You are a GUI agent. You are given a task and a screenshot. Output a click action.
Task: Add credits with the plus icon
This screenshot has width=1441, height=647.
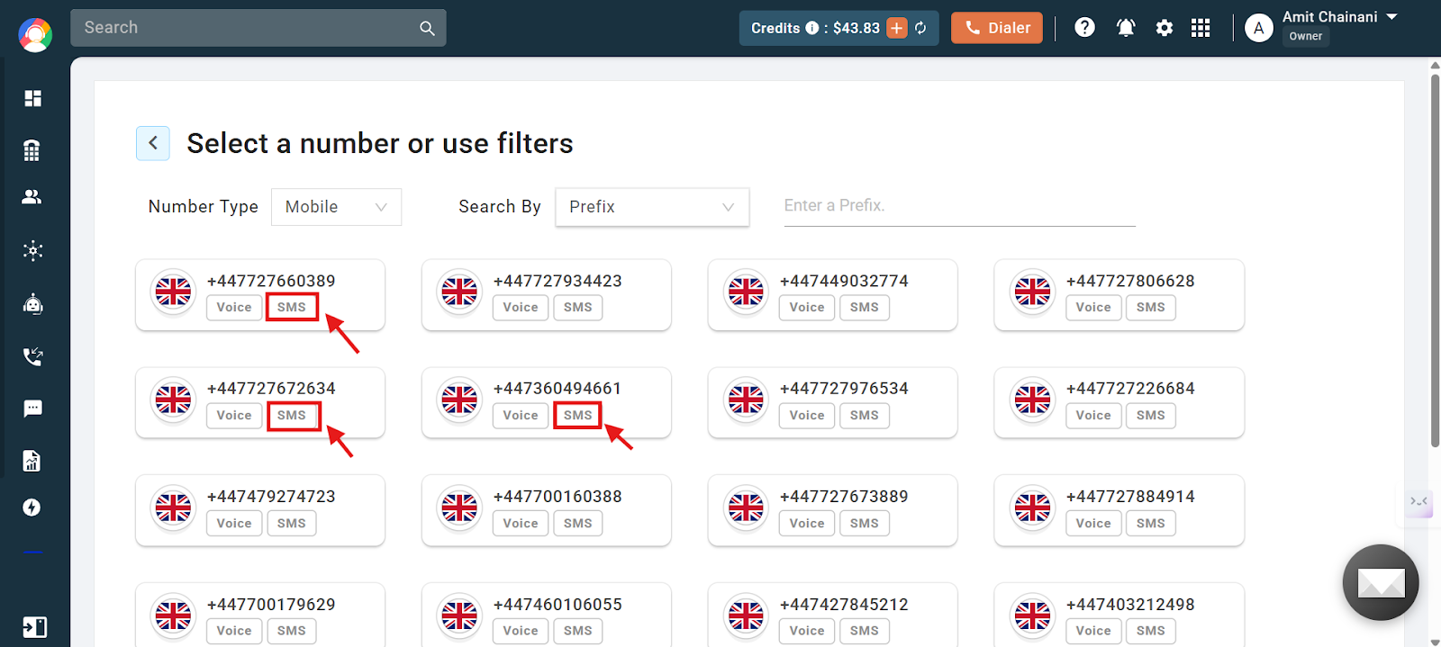(x=897, y=28)
